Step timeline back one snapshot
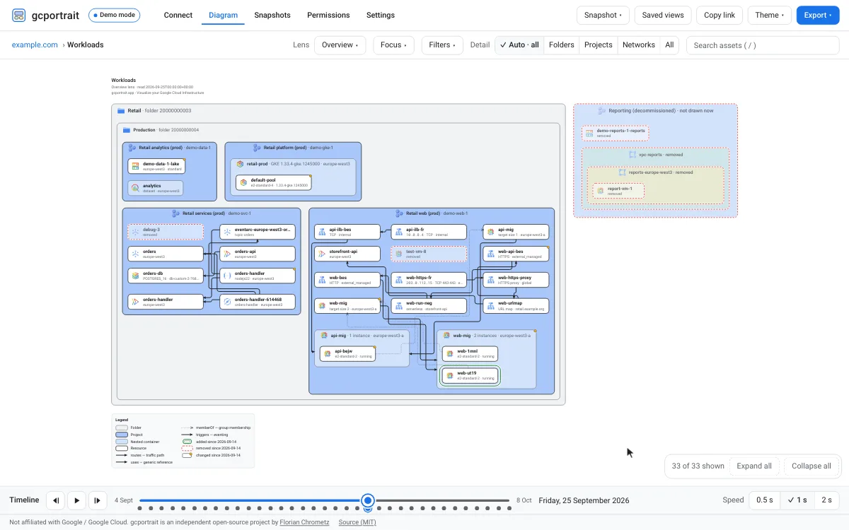Screen dimensions: 849x530 point(55,500)
